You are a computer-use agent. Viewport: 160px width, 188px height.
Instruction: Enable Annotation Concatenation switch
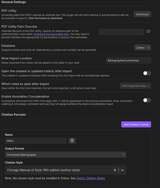click(x=147, y=100)
